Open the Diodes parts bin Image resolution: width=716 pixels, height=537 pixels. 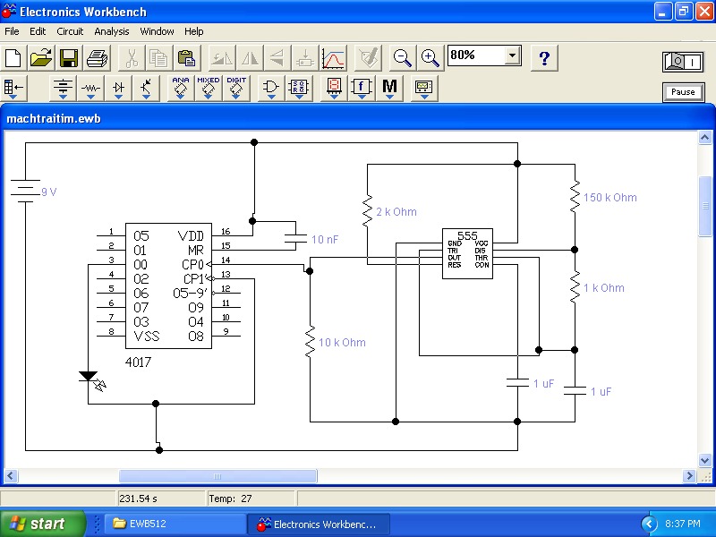tap(118, 88)
